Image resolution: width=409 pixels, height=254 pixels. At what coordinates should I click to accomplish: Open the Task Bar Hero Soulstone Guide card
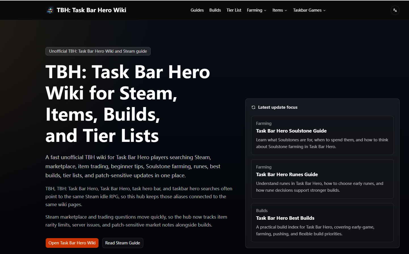pos(322,135)
